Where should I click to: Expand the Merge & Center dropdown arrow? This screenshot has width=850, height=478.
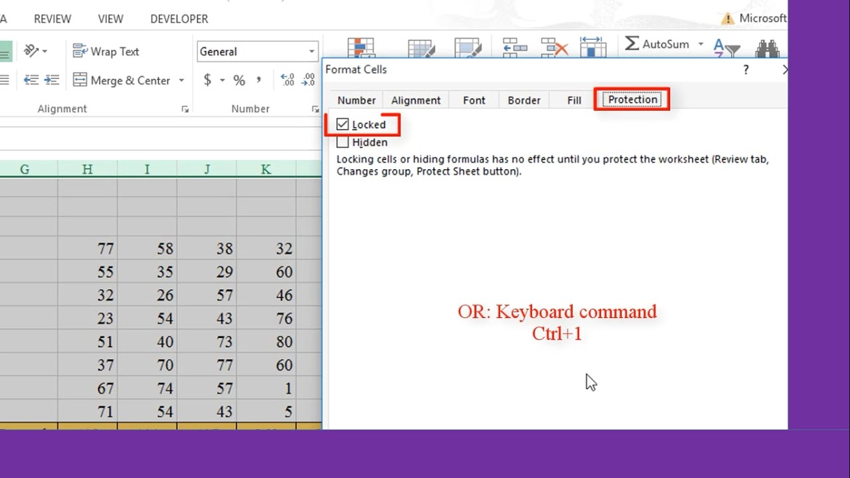181,80
